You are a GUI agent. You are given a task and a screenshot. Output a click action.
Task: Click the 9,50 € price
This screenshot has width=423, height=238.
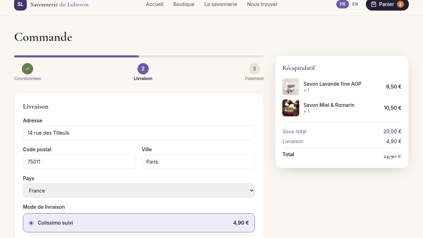coord(394,87)
